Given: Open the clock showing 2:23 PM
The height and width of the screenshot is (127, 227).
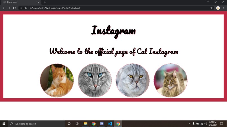Looking at the screenshot, I should pos(213,124).
